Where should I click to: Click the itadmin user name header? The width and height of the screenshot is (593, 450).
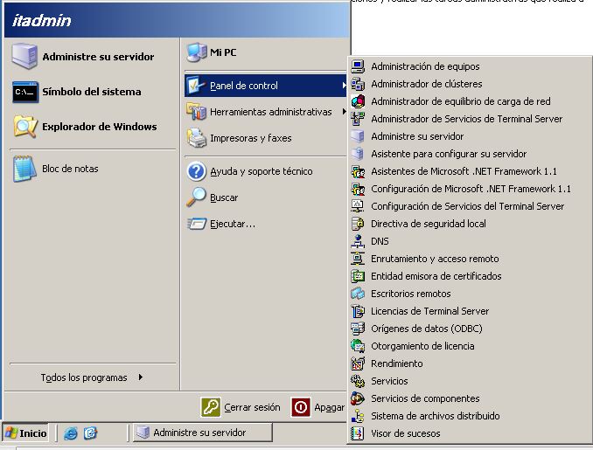point(42,20)
